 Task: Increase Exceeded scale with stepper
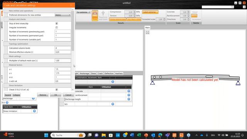click(164, 19)
